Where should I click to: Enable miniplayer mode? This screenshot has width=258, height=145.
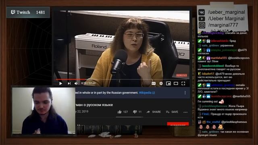coord(169,83)
